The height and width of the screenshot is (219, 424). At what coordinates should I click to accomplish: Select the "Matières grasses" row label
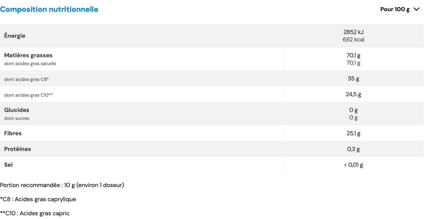pyautogui.click(x=28, y=55)
